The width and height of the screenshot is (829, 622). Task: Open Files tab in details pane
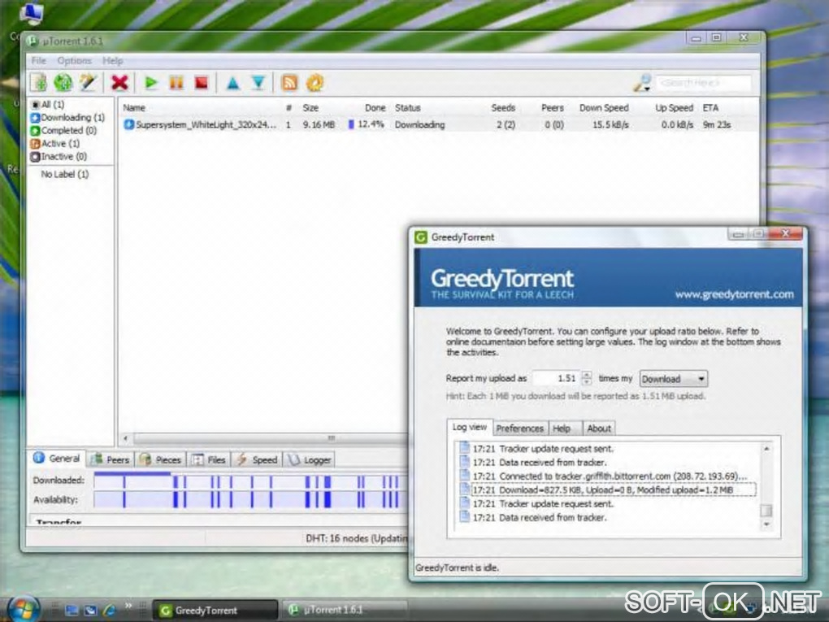click(209, 459)
